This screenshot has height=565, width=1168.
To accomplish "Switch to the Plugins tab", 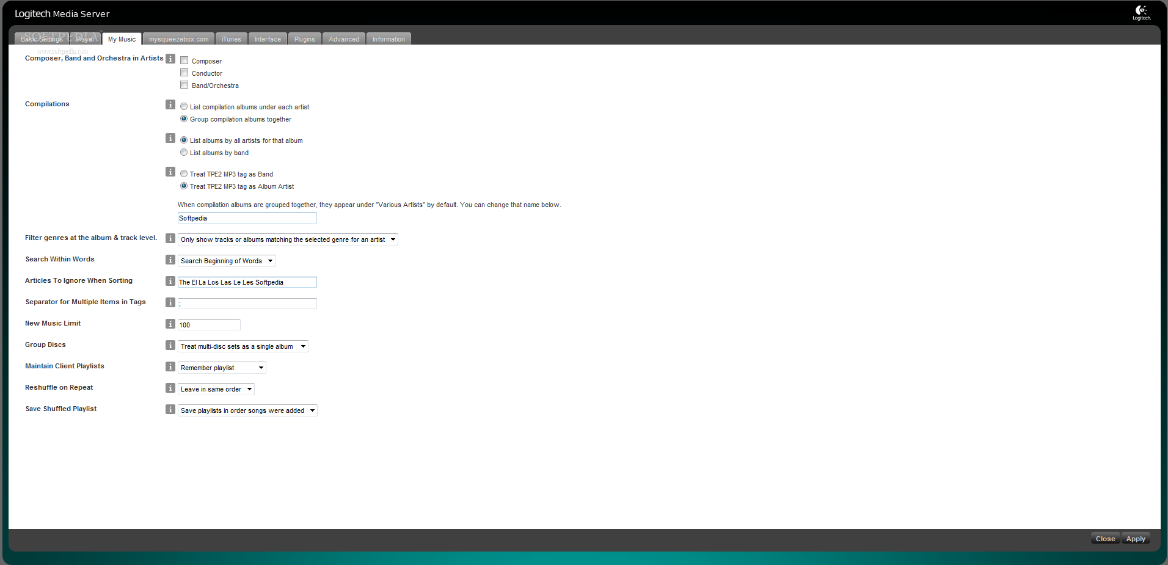I will (x=305, y=39).
